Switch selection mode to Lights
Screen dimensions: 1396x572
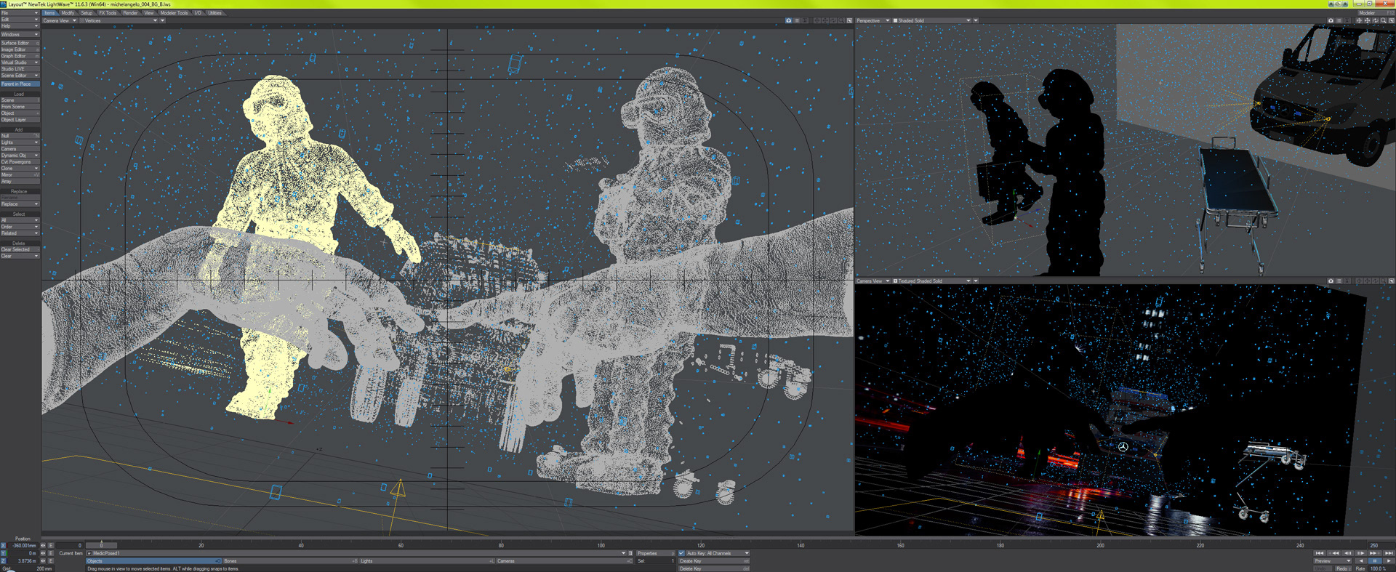(x=427, y=561)
